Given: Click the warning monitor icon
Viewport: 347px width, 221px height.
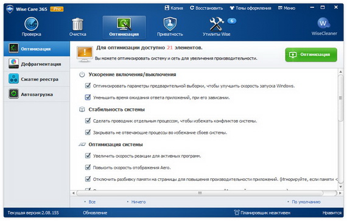Looking at the screenshot, I should (x=85, y=54).
